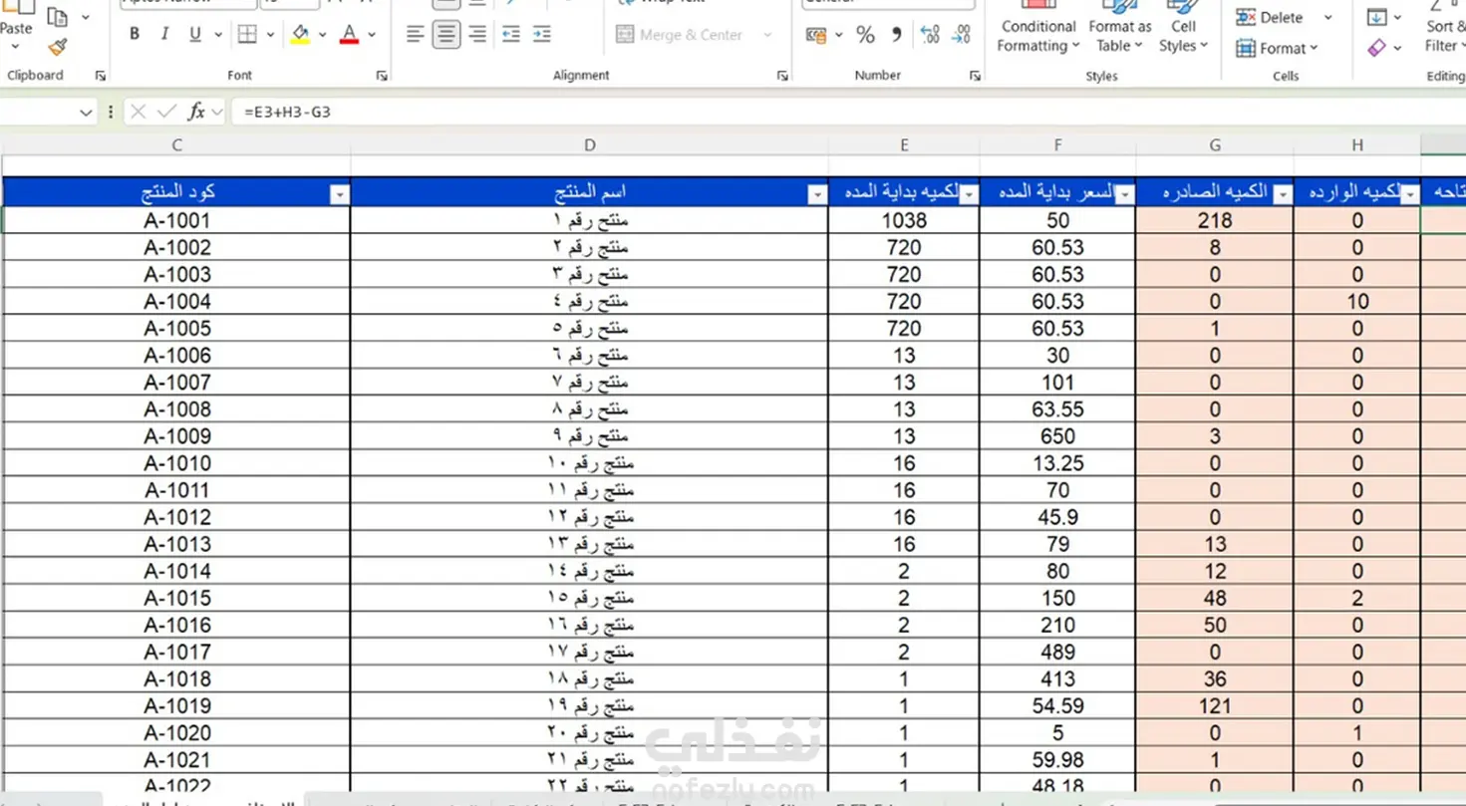1466x806 pixels.
Task: Select cell منتج رقم ١٠
Action: [x=589, y=463]
